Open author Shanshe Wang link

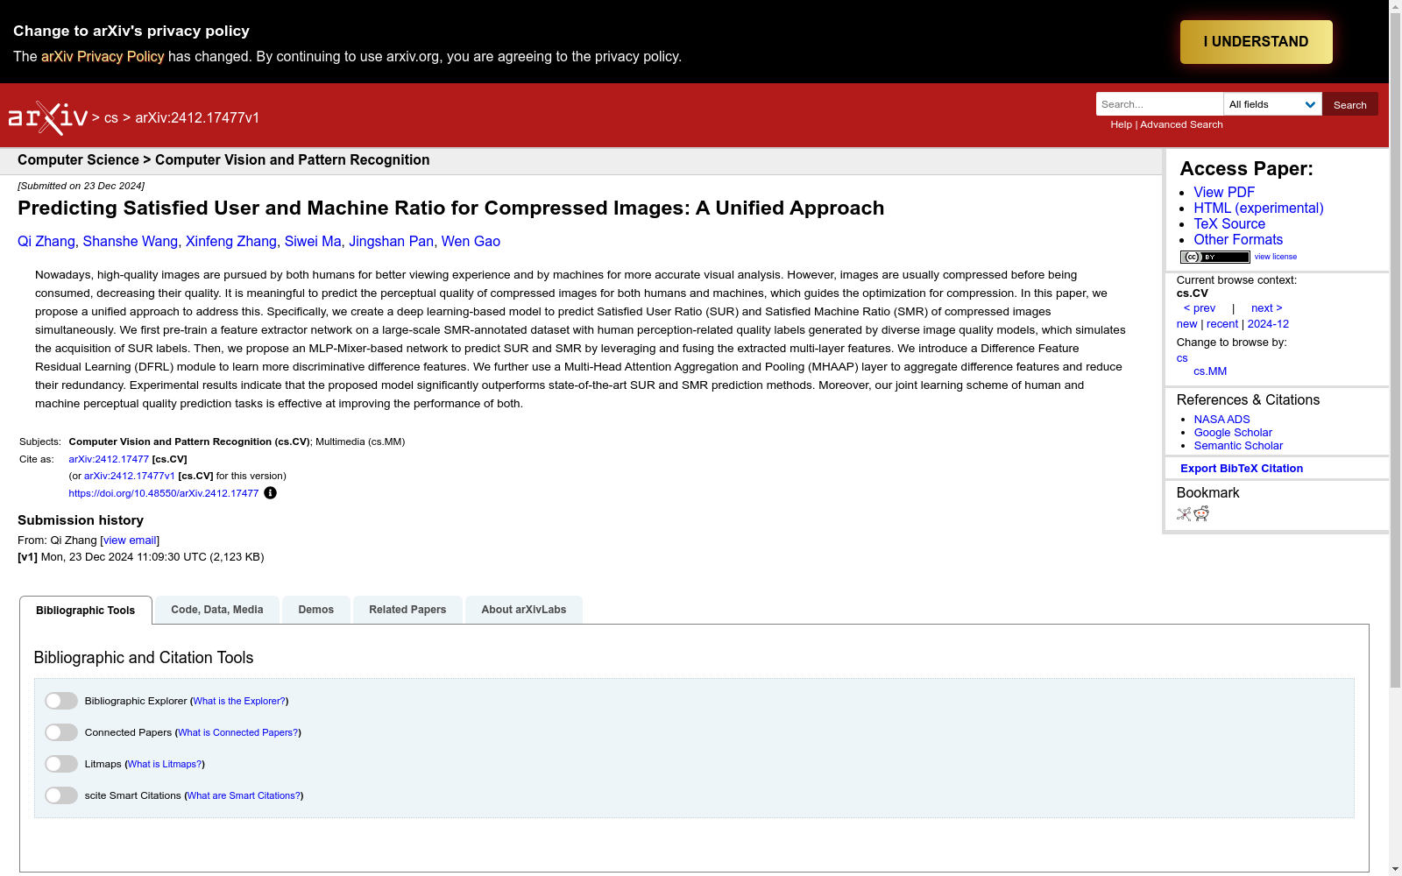[x=131, y=242]
